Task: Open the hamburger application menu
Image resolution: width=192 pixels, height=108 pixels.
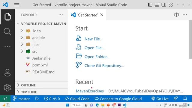Action: coord(17,5)
